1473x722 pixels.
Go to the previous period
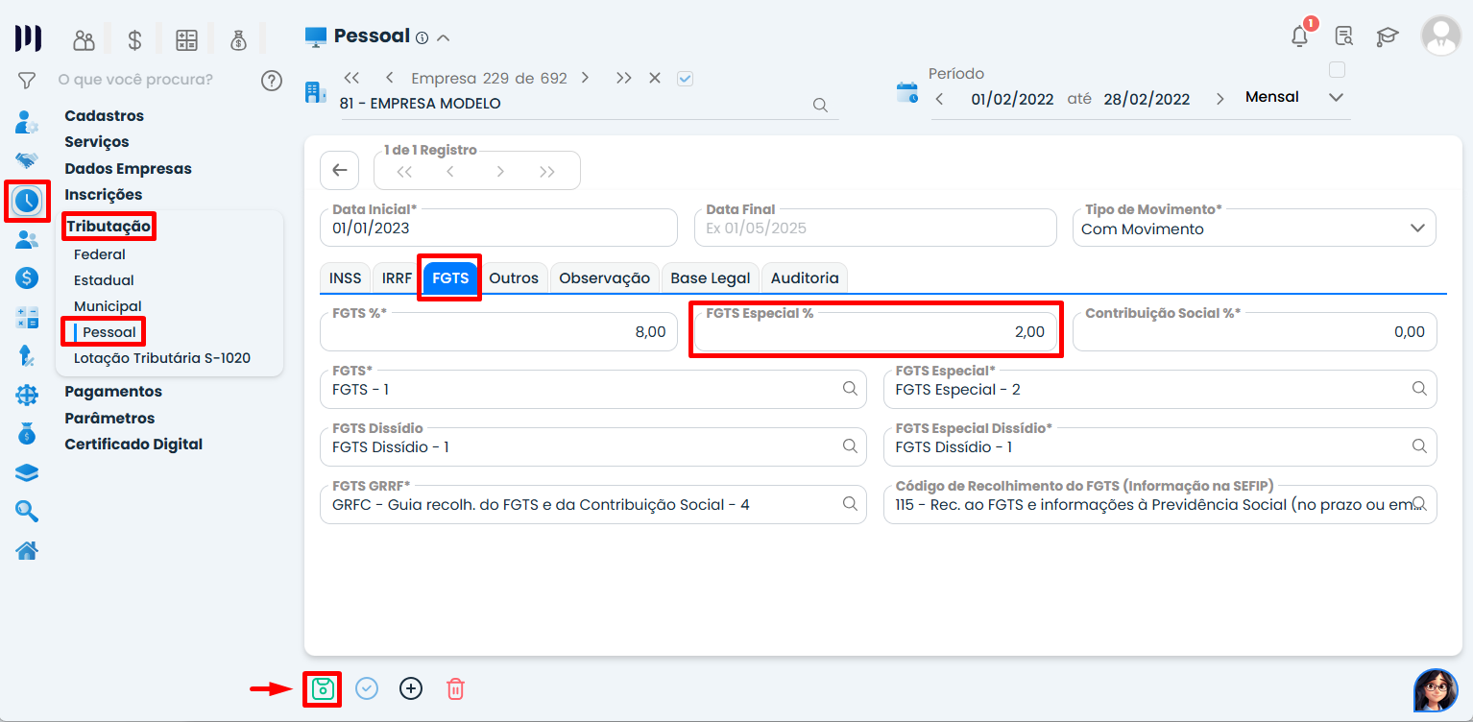pos(939,99)
